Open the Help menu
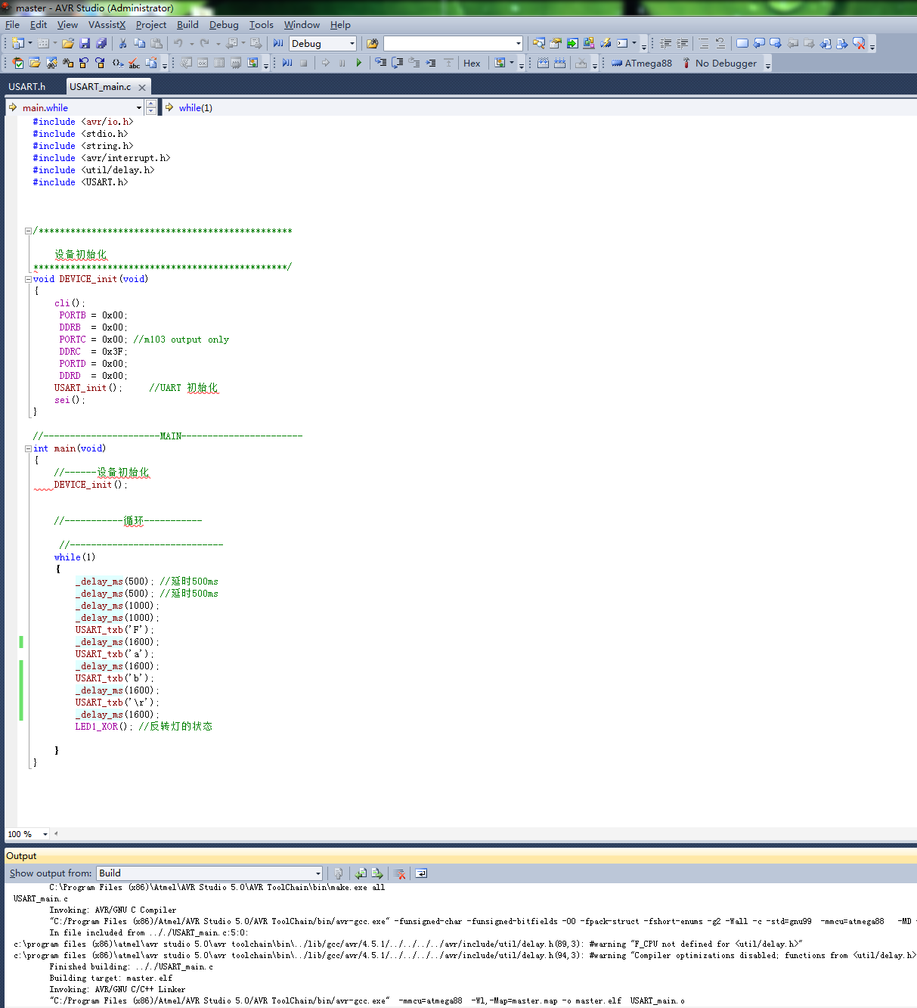This screenshot has width=917, height=1008. (x=340, y=25)
